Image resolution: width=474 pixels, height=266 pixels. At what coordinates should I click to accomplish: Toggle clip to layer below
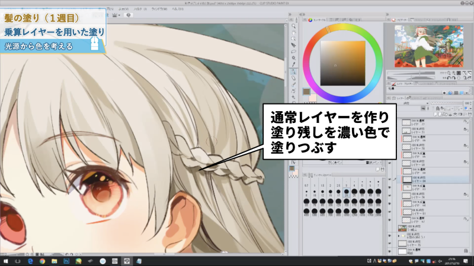tap(423, 108)
